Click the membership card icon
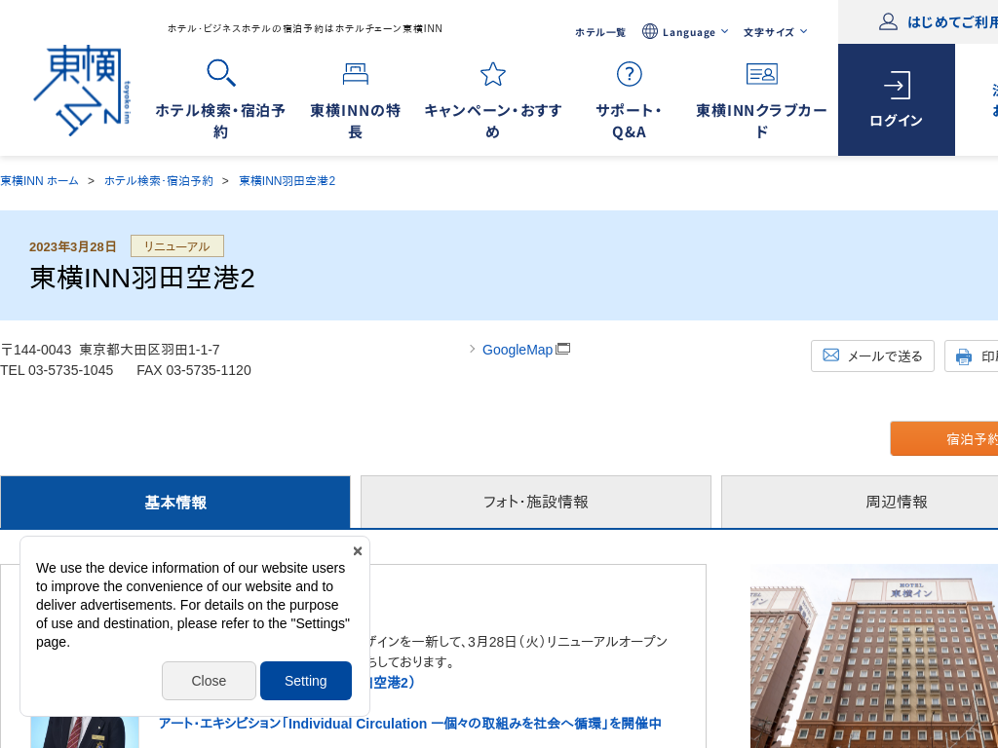Image resolution: width=998 pixels, height=748 pixels. click(x=761, y=74)
